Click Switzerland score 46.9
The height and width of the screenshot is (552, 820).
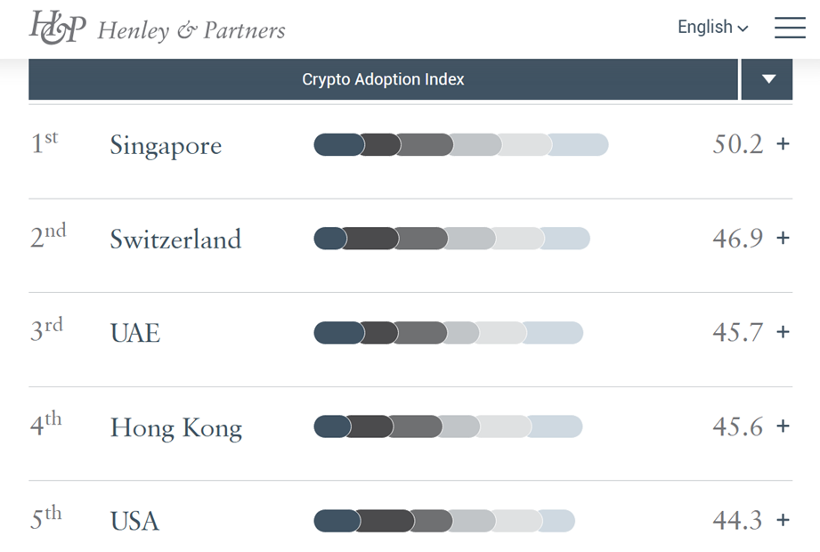click(x=737, y=238)
